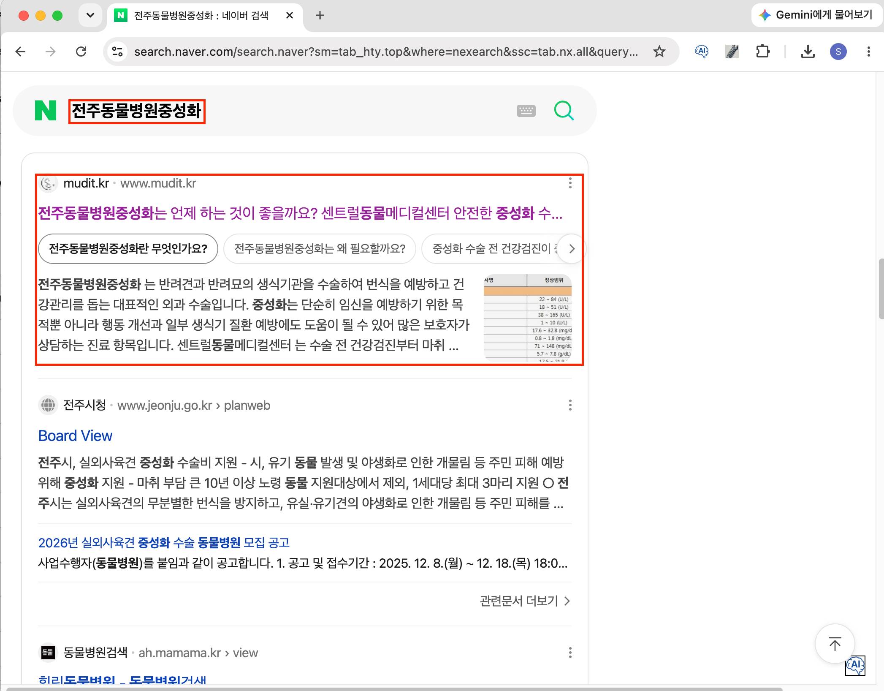884x691 pixels.
Task: Bookmark this page with the star icon
Action: pyautogui.click(x=659, y=52)
